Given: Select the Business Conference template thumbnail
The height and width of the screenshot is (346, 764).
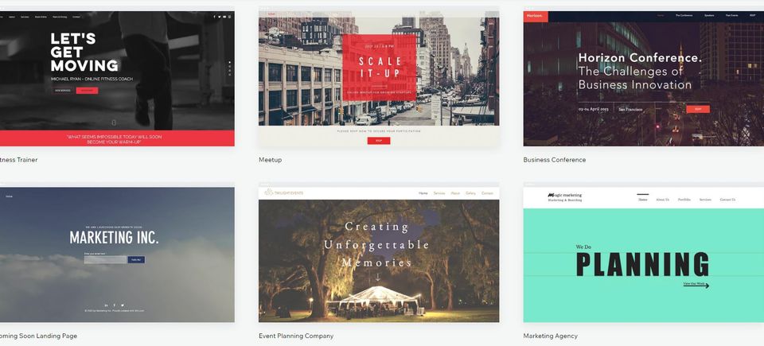Looking at the screenshot, I should (x=644, y=79).
